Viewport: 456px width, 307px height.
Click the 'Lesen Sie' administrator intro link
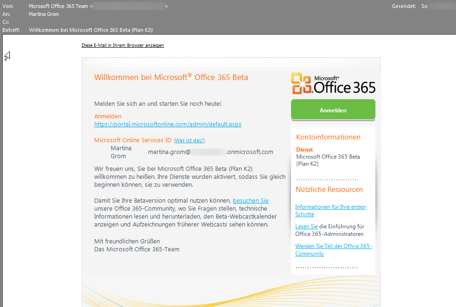tap(306, 227)
